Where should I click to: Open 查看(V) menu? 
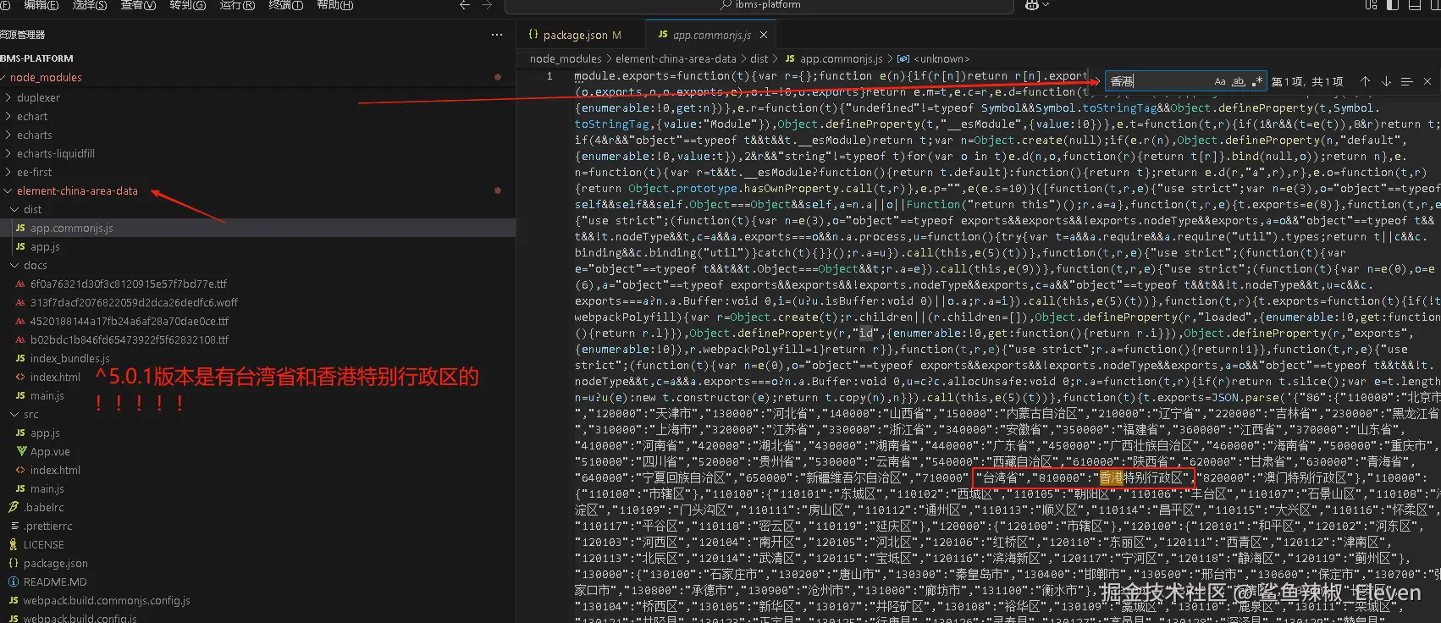pyautogui.click(x=138, y=5)
